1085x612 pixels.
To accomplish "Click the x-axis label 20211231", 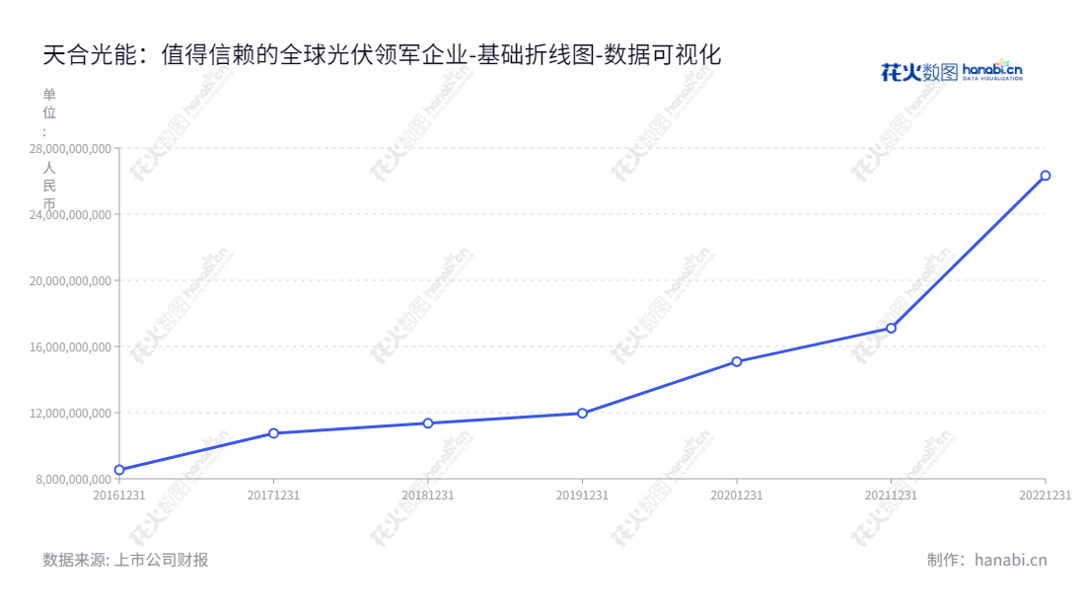I will (891, 496).
